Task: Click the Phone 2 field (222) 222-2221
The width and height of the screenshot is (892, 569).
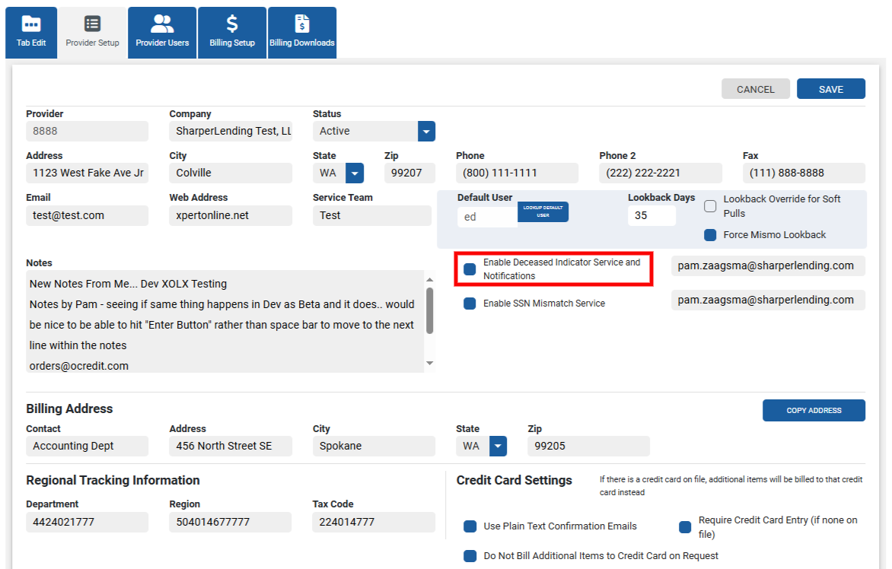Action: coord(661,173)
